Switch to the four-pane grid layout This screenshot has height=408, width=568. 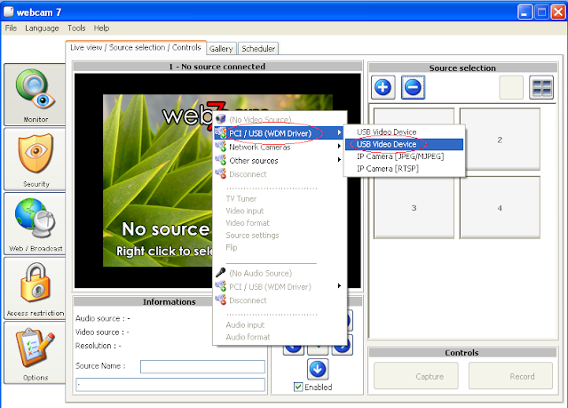541,87
